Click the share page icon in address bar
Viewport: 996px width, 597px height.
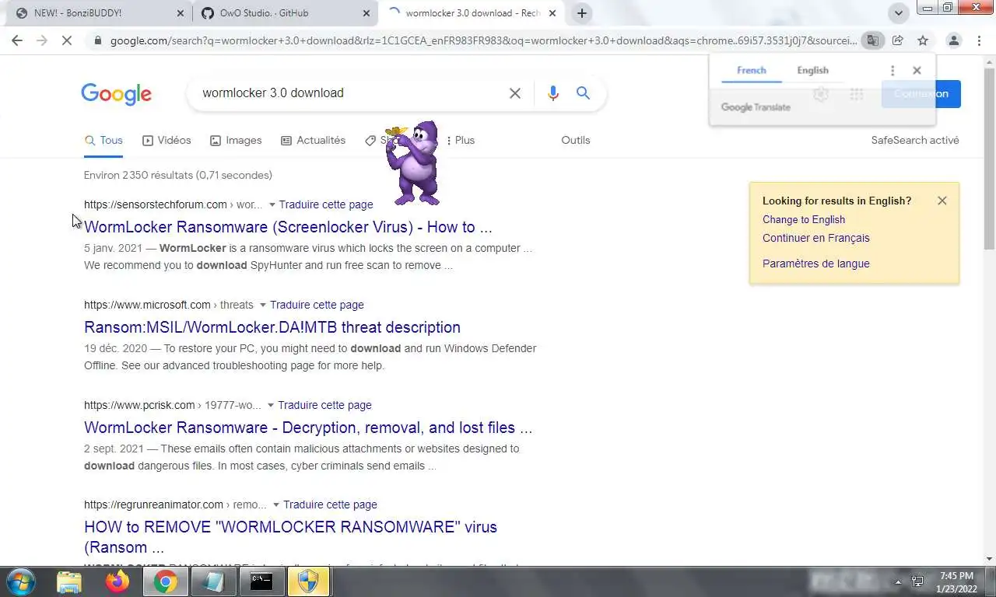pyautogui.click(x=898, y=40)
